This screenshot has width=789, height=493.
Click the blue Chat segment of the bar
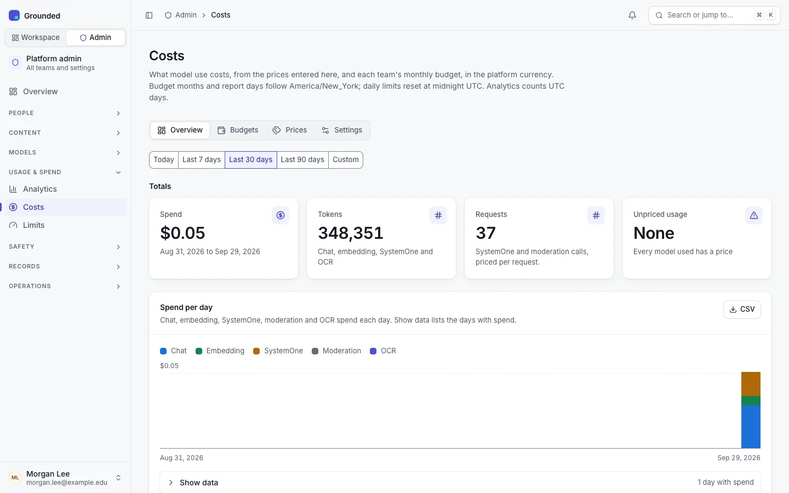[x=751, y=427]
